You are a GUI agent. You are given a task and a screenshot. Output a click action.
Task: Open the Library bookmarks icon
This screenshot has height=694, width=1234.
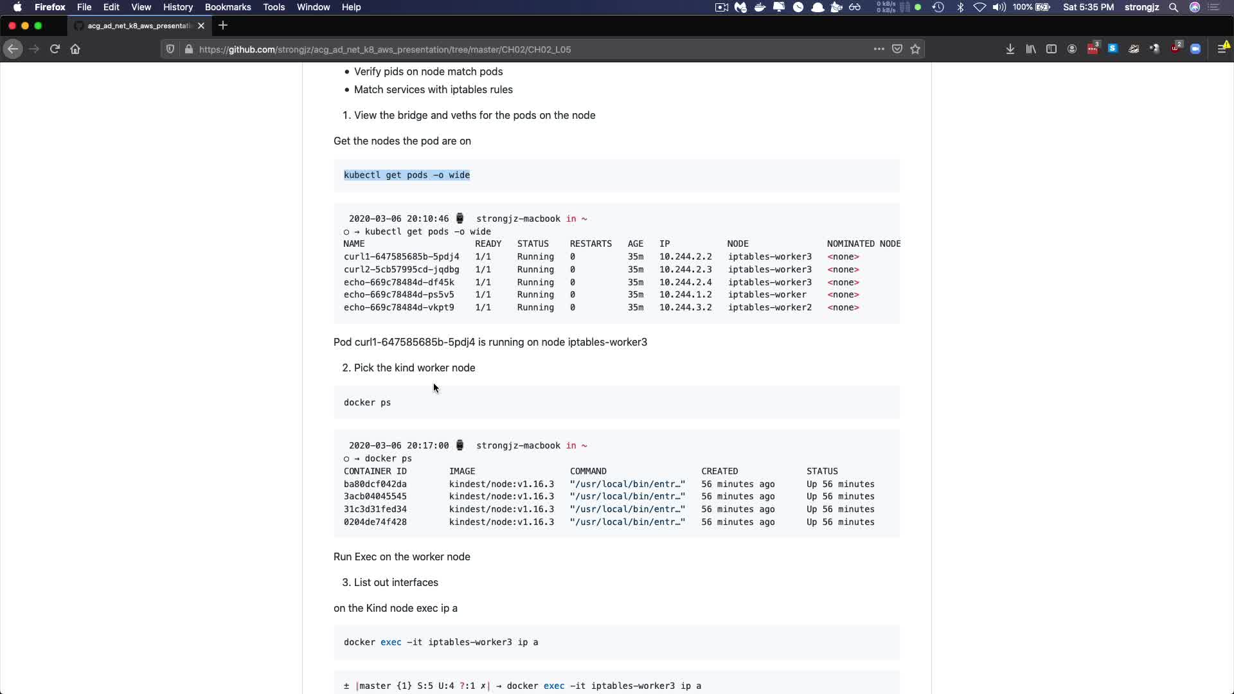click(x=1031, y=49)
